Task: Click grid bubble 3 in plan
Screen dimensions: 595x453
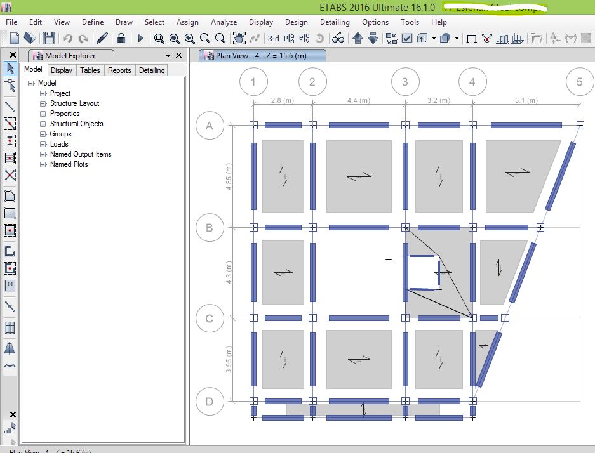Action: point(405,82)
